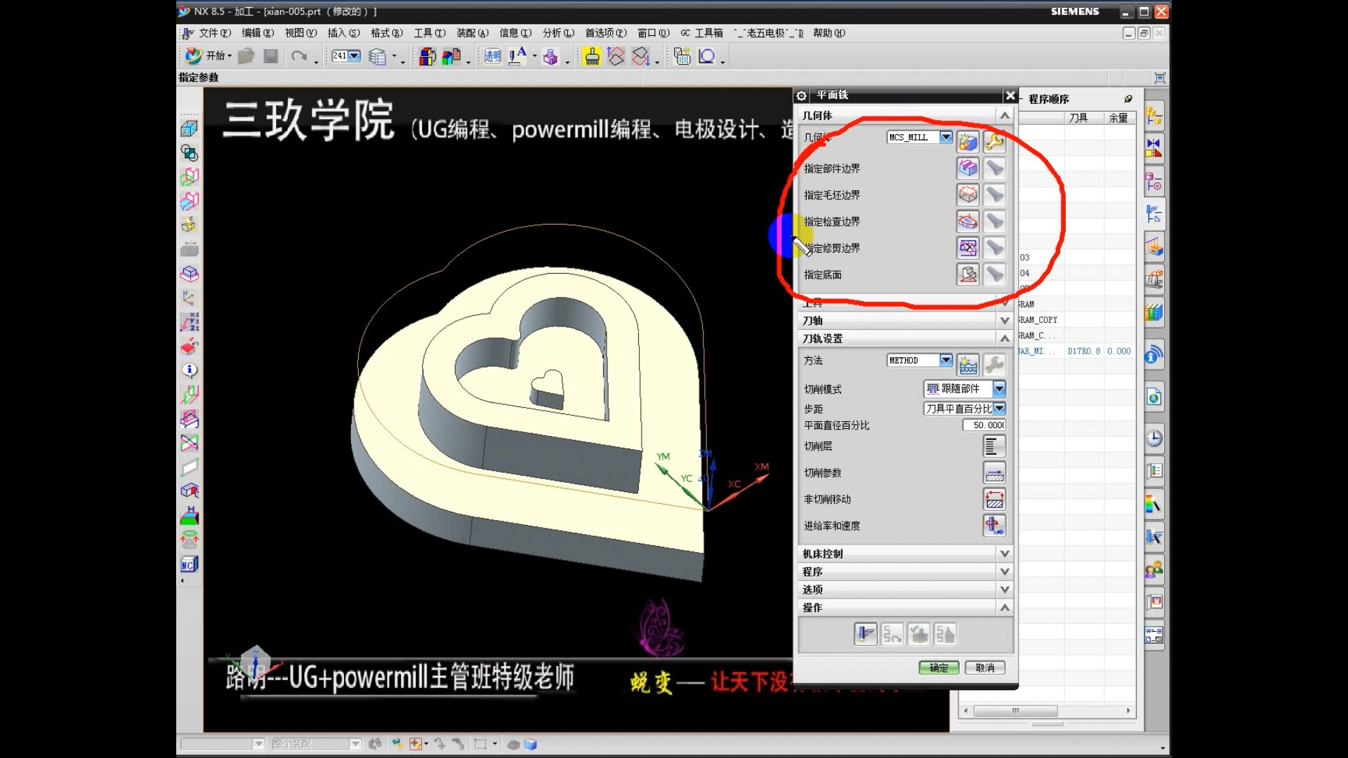The image size is (1348, 758).
Task: Click the 取消 button
Action: tap(985, 667)
